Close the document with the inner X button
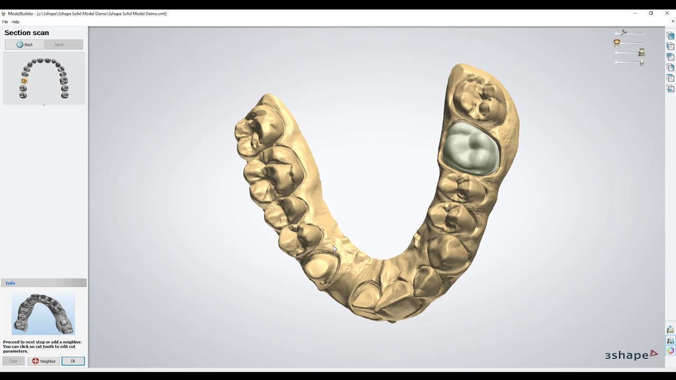The height and width of the screenshot is (380, 676). [x=672, y=21]
